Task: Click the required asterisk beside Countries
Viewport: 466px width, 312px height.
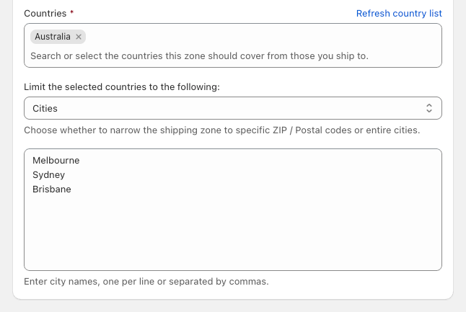Action: [71, 13]
